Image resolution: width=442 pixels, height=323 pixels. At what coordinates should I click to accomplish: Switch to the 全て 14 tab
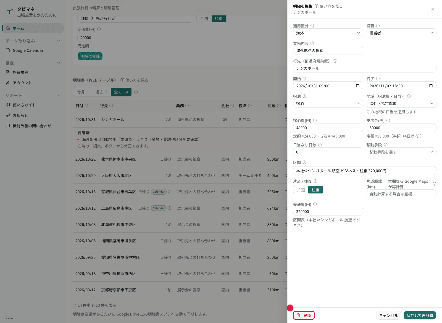coord(121,92)
